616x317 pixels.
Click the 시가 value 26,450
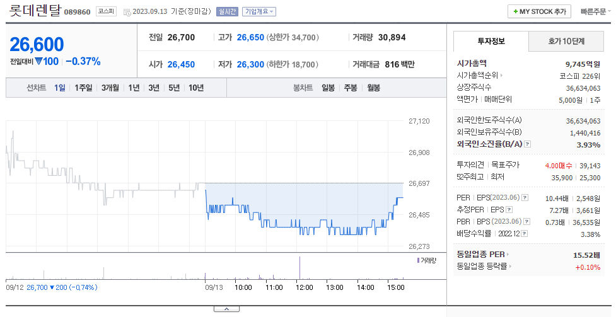181,64
